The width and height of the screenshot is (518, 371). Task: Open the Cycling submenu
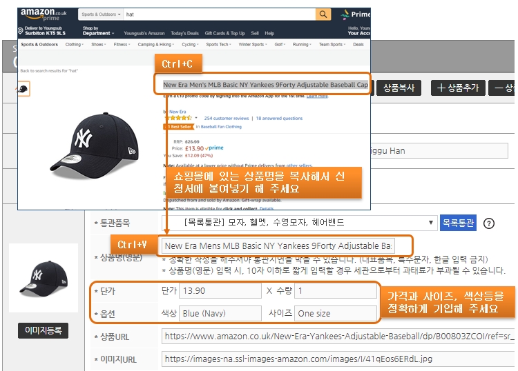190,45
